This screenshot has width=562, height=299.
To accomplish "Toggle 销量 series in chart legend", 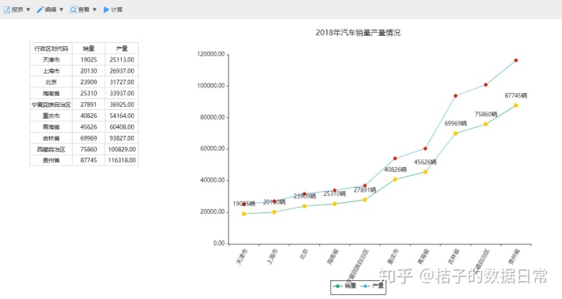I will point(345,286).
